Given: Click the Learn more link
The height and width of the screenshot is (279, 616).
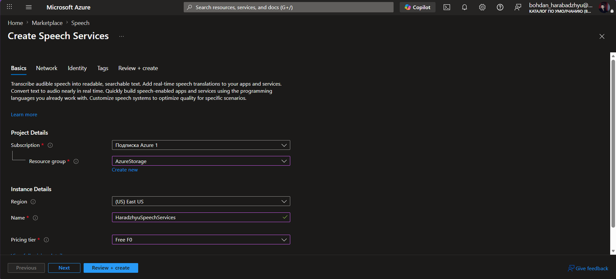Looking at the screenshot, I should click(24, 114).
